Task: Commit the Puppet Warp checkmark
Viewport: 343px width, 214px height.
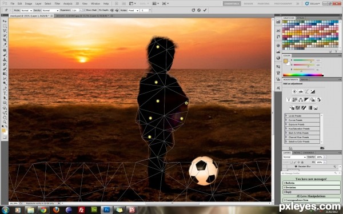Action: click(x=205, y=10)
